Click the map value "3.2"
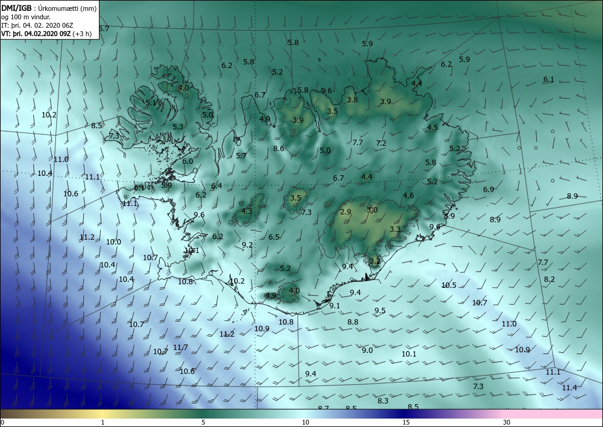This screenshot has height=427, width=603. click(x=375, y=261)
